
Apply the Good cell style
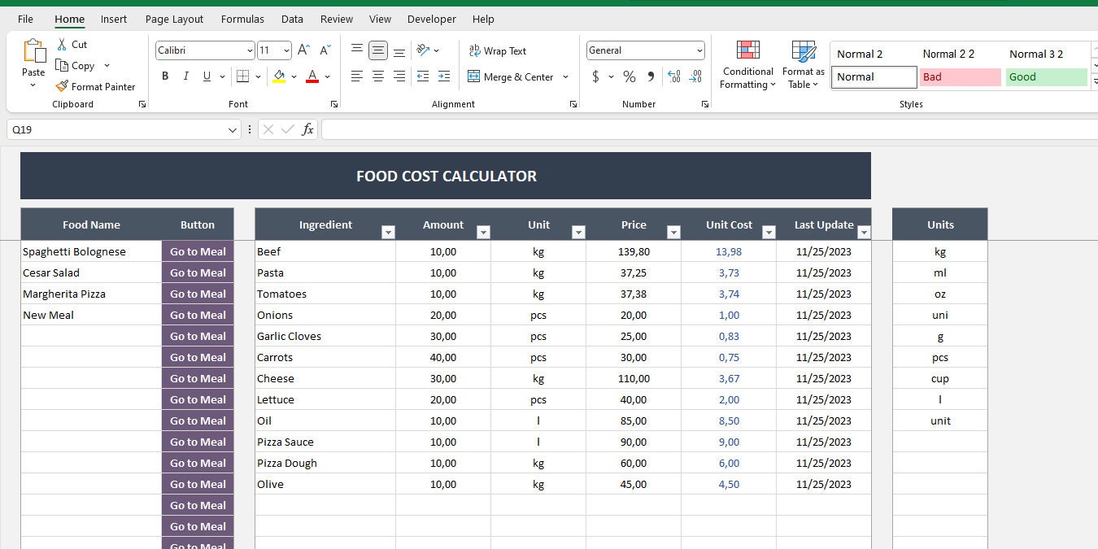point(1046,76)
